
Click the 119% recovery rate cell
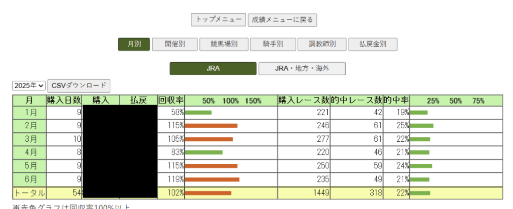pyautogui.click(x=171, y=179)
